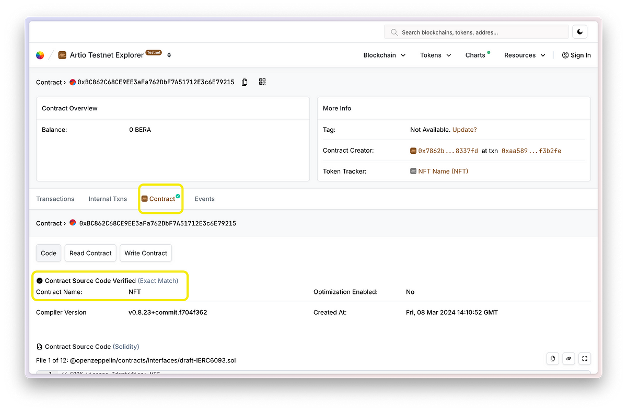The height and width of the screenshot is (411, 627).
Task: Switch to the Events tab
Action: (204, 199)
